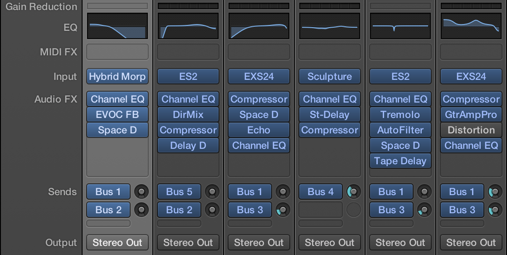The image size is (507, 255).
Task: Open the Delay D plug-in
Action: (188, 146)
